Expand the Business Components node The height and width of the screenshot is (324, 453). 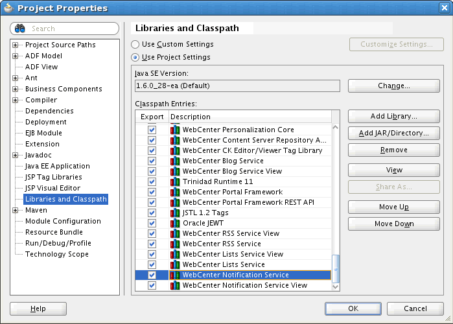tap(15, 89)
